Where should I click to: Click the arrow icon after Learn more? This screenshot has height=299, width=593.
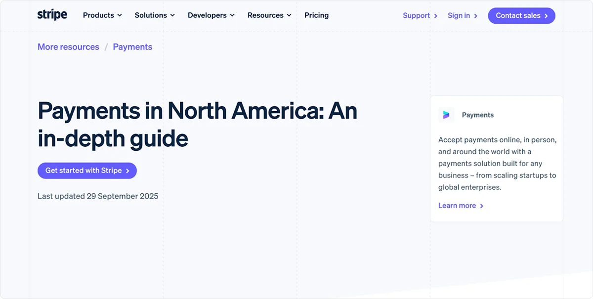[481, 206]
